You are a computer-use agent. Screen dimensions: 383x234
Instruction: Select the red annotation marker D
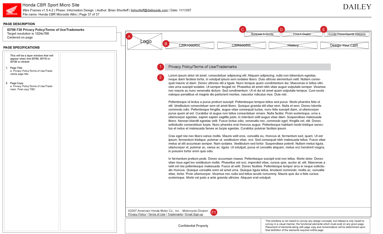pyautogui.click(x=281, y=29)
